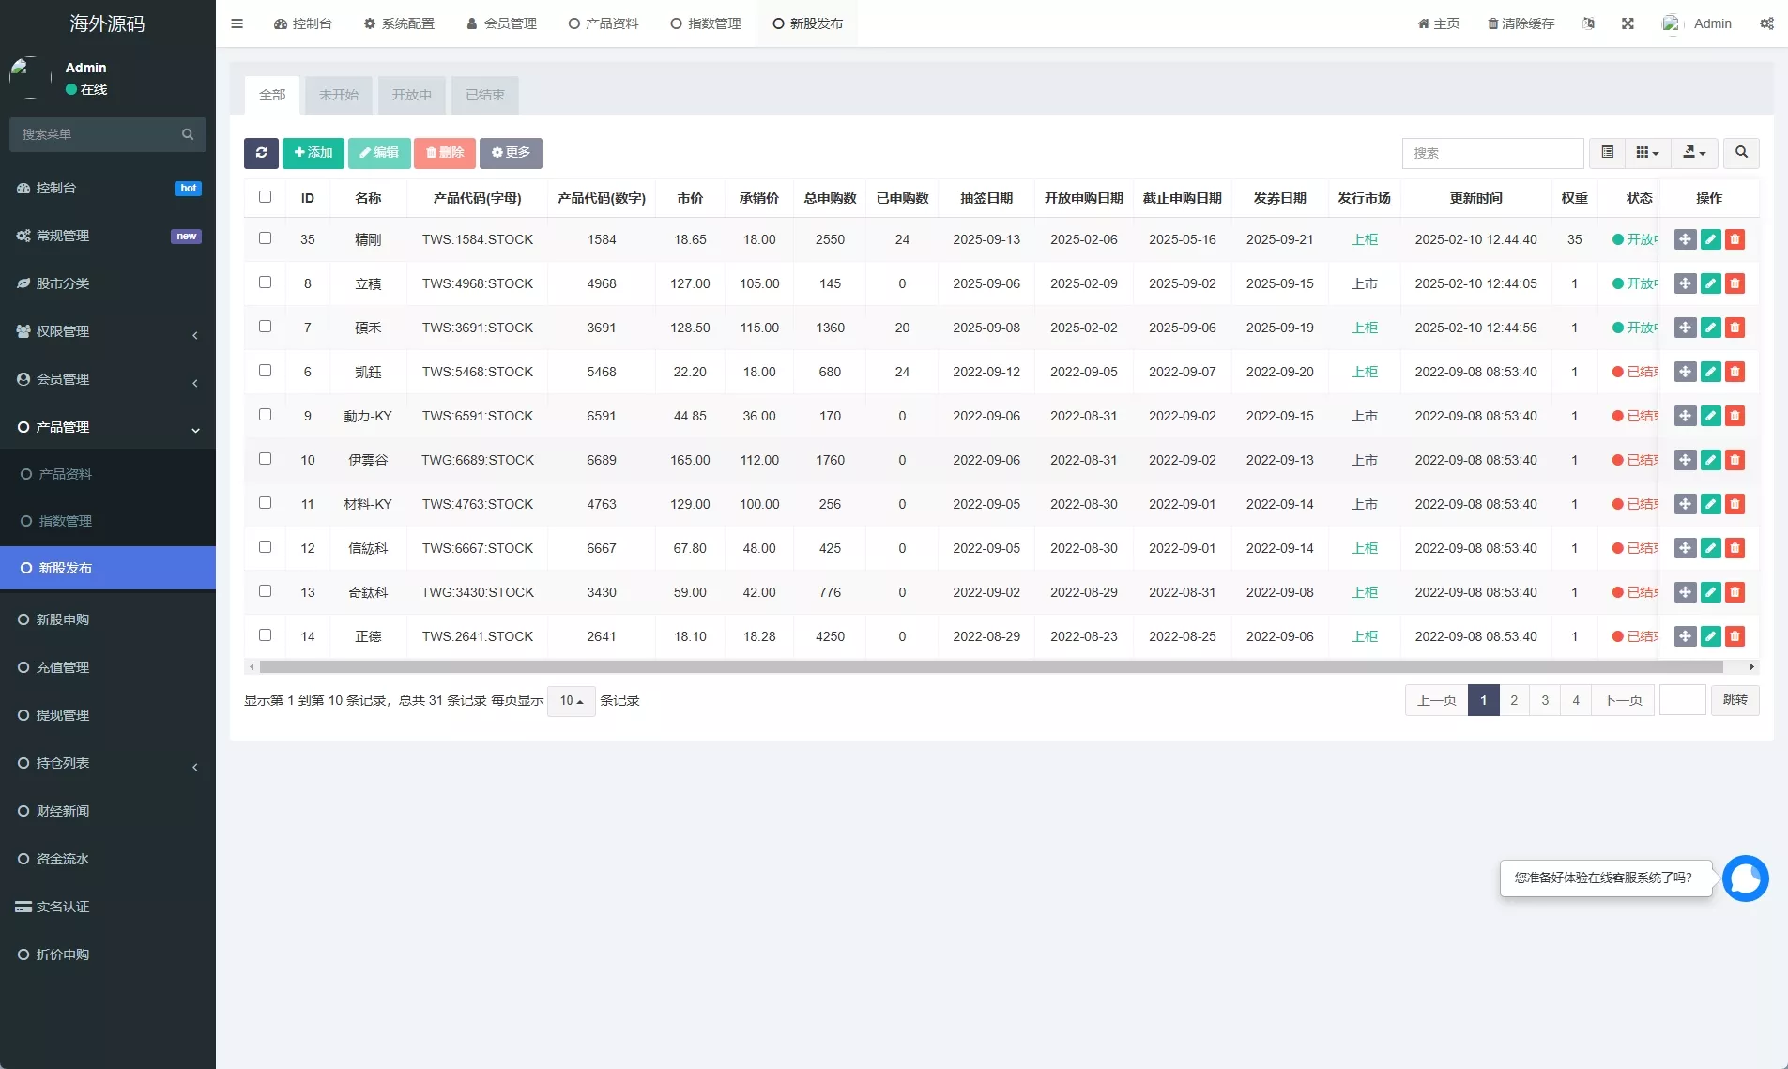1788x1069 pixels.
Task: Tick the checkbox for row ID 14
Action: click(x=265, y=635)
